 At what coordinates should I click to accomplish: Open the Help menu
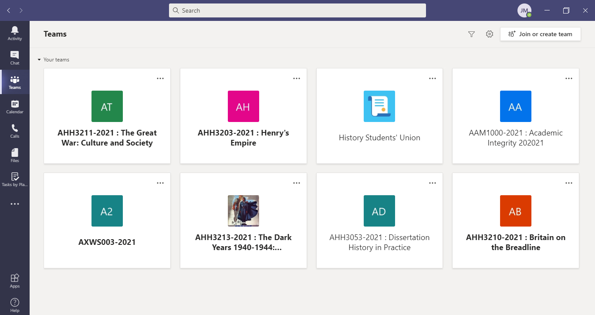[x=15, y=305]
